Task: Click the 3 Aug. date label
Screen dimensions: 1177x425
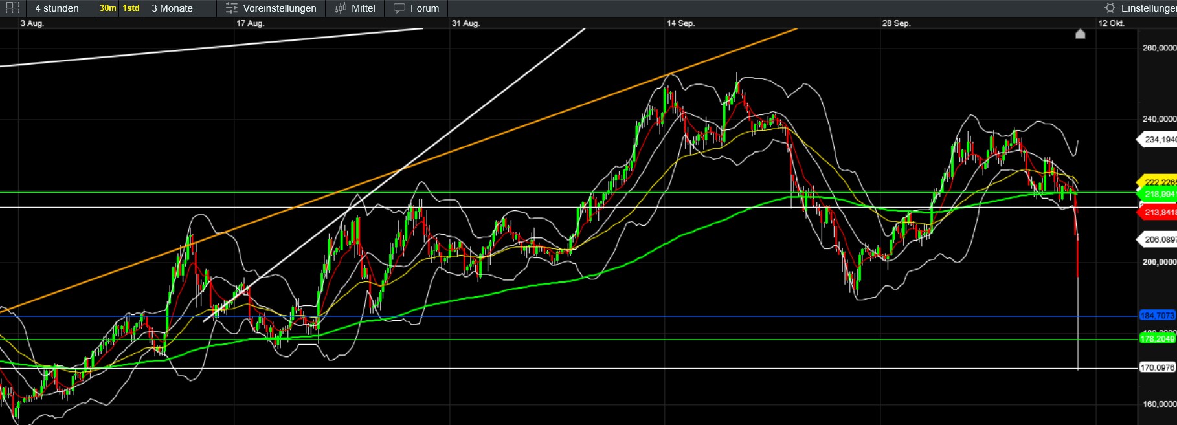Action: 32,23
